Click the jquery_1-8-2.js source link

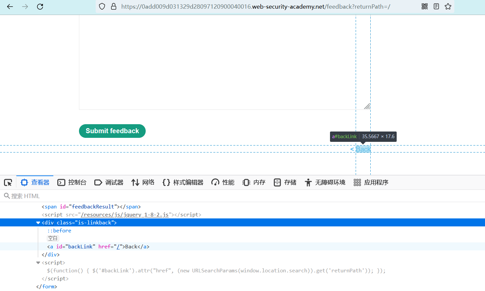[x=125, y=215]
